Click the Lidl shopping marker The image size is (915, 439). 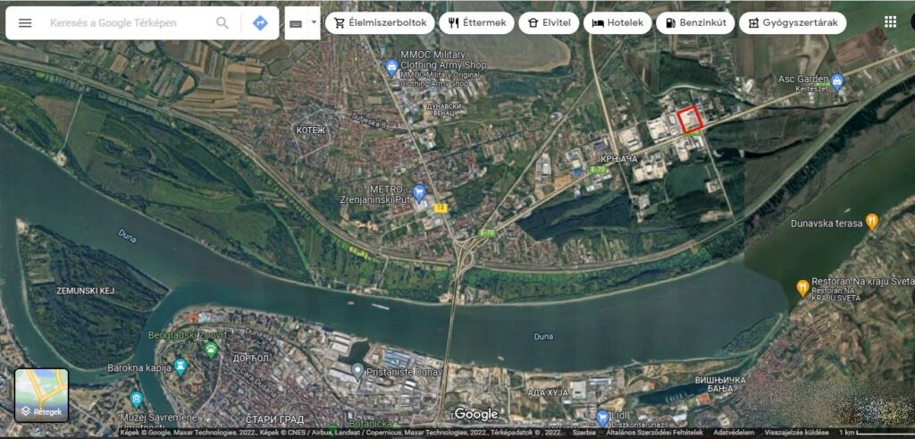[x=602, y=417]
